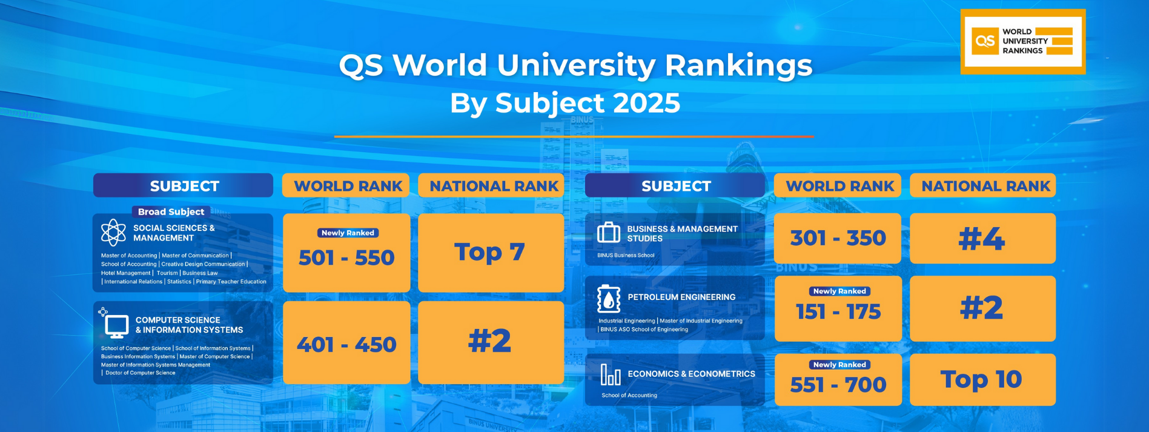Image resolution: width=1149 pixels, height=432 pixels.
Task: Click the Business & Management Studies title
Action: pos(682,233)
